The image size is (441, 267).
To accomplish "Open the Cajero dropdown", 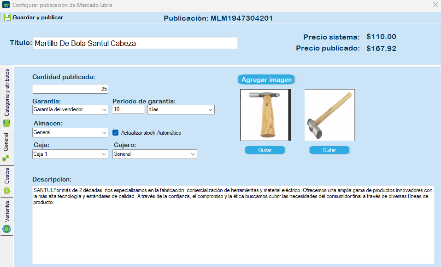I will coord(155,154).
